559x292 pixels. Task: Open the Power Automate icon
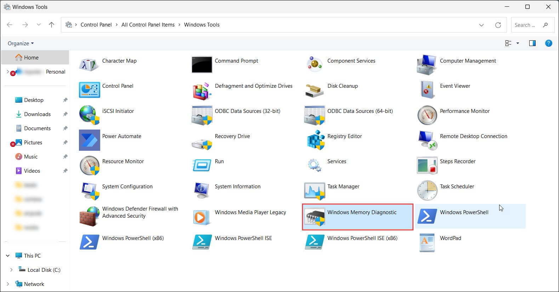click(89, 140)
